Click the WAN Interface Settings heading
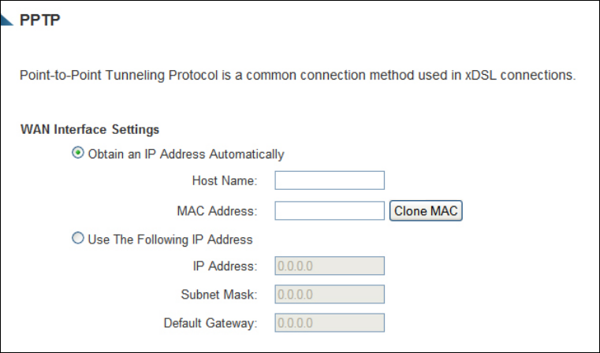The height and width of the screenshot is (353, 600). (x=90, y=130)
